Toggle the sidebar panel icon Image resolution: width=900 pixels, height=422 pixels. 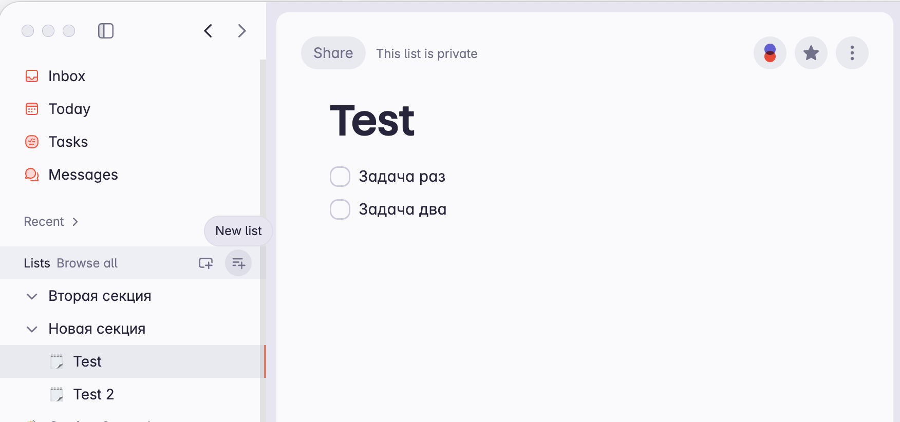(106, 31)
